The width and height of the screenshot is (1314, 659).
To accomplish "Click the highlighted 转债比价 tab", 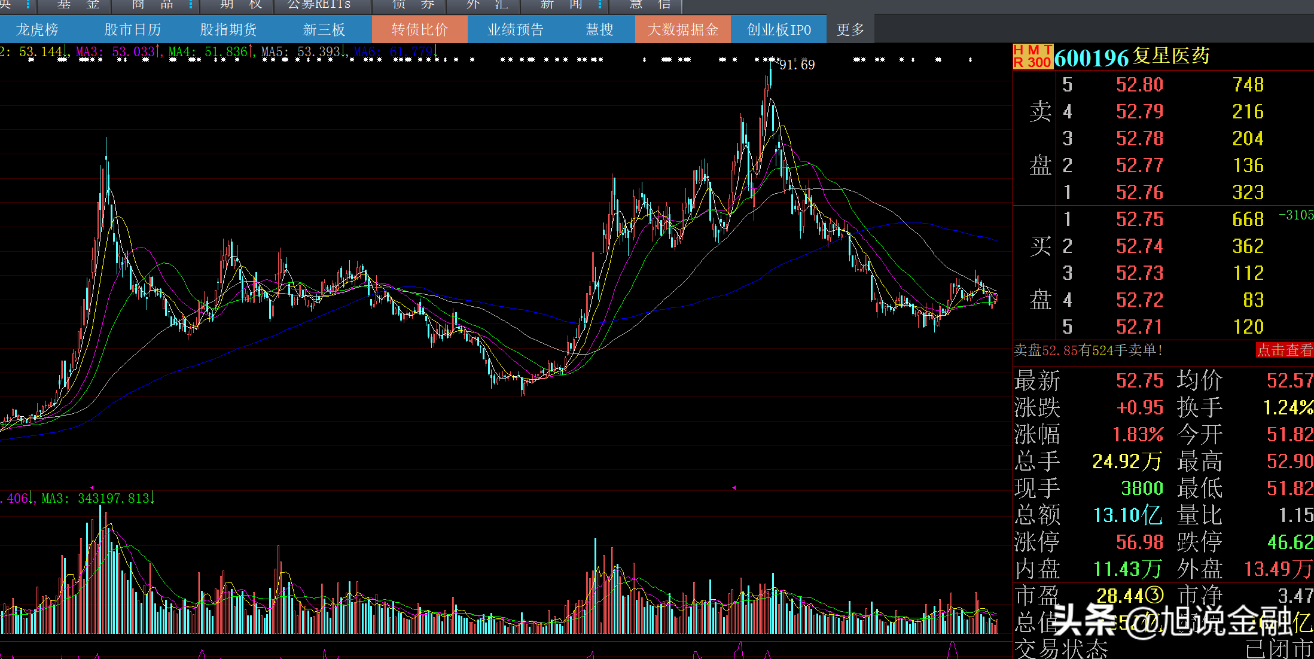I will click(420, 29).
